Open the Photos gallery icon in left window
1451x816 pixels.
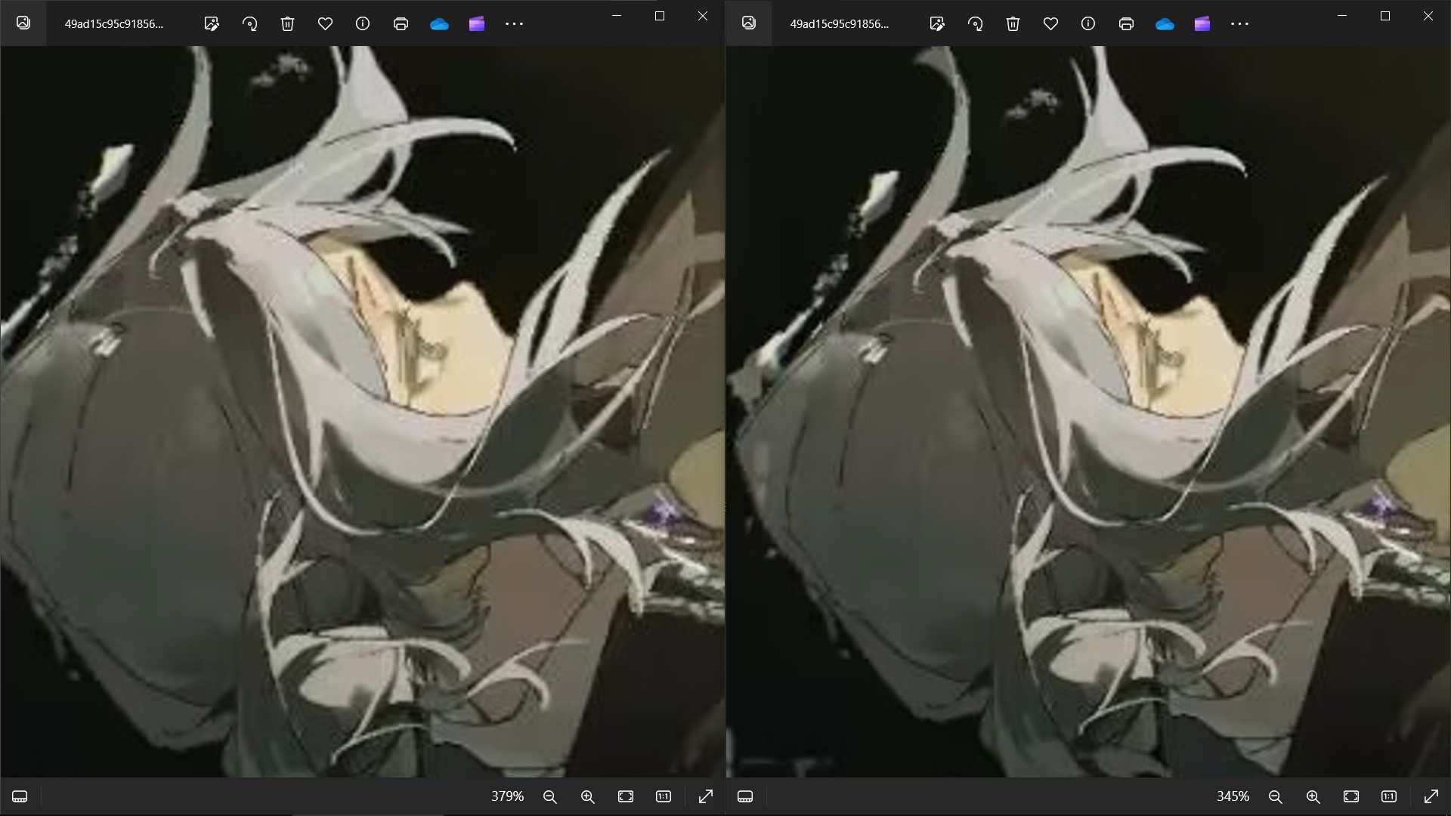[x=23, y=23]
